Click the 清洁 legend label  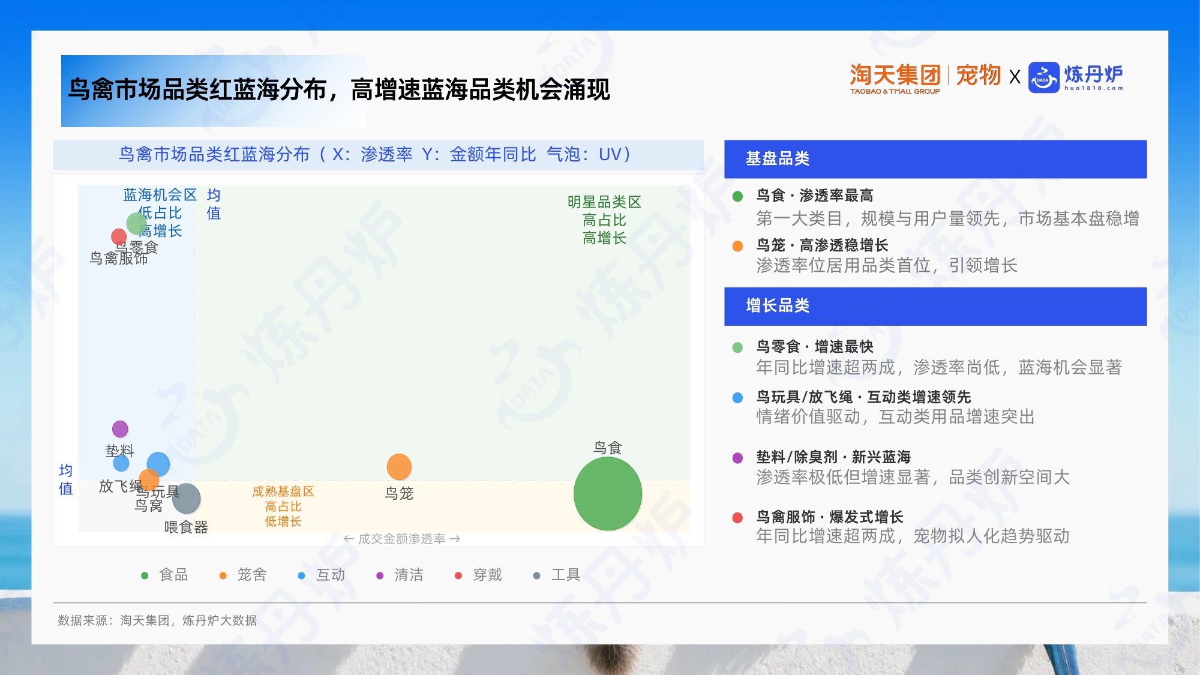point(409,575)
